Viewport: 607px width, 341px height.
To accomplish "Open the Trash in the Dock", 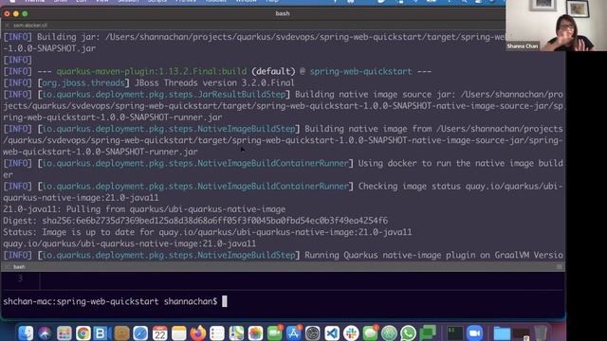I will pyautogui.click(x=541, y=332).
